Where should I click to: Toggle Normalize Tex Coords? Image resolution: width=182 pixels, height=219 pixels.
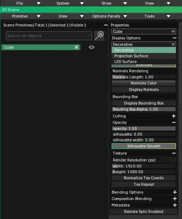point(144,178)
